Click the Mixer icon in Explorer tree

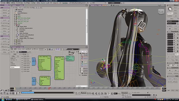coord(16,15)
